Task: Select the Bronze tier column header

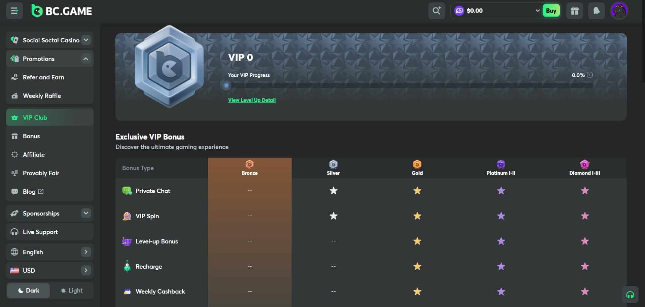Action: (250, 168)
